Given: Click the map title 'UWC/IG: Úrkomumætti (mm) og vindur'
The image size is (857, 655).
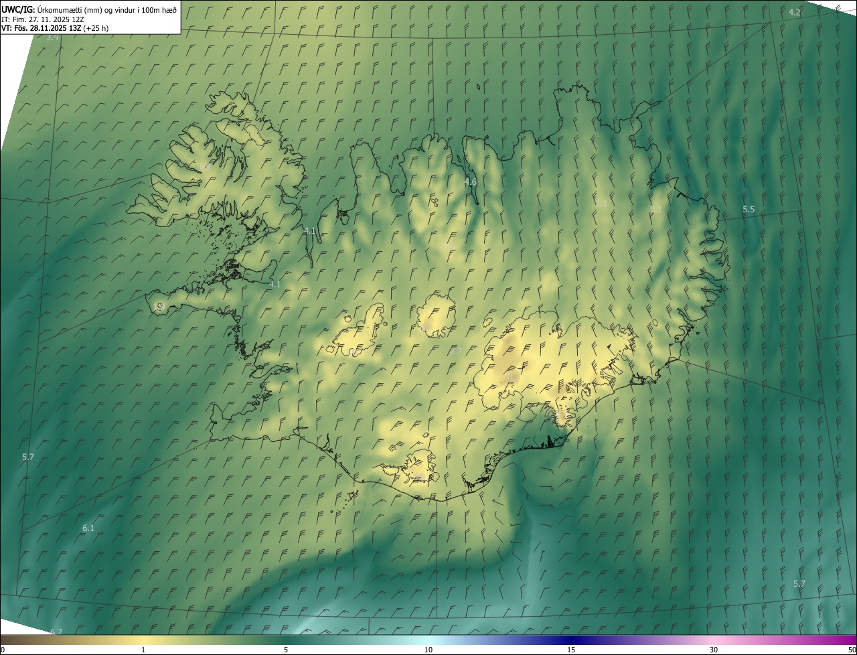Looking at the screenshot, I should pos(89,9).
